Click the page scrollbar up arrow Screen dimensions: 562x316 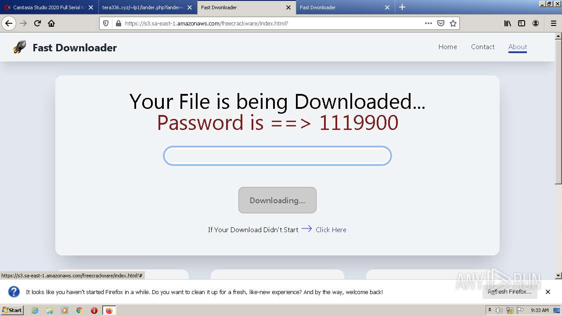point(558,36)
